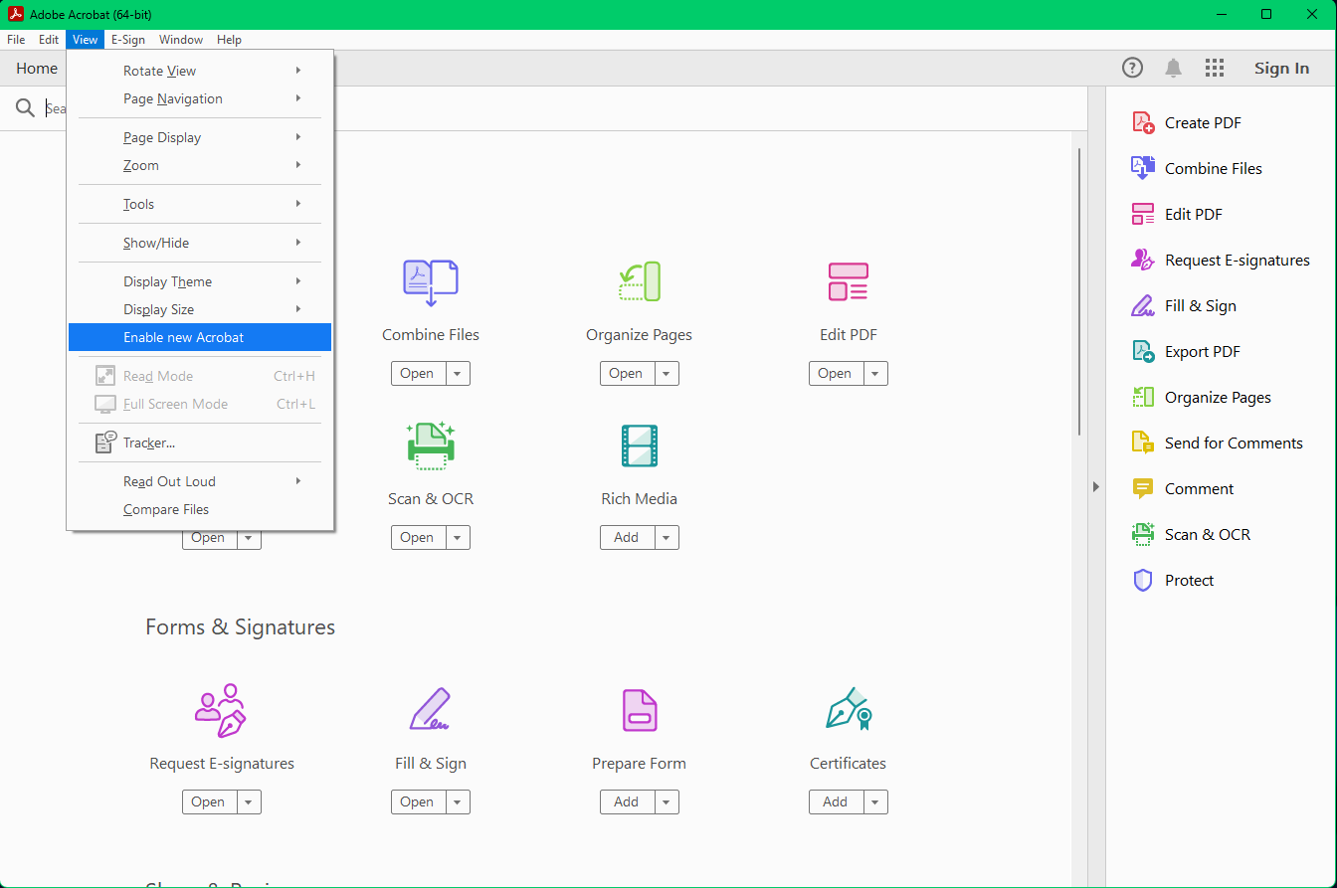This screenshot has width=1337, height=888.
Task: Expand the Read Out Loud submenu
Action: tap(200, 481)
